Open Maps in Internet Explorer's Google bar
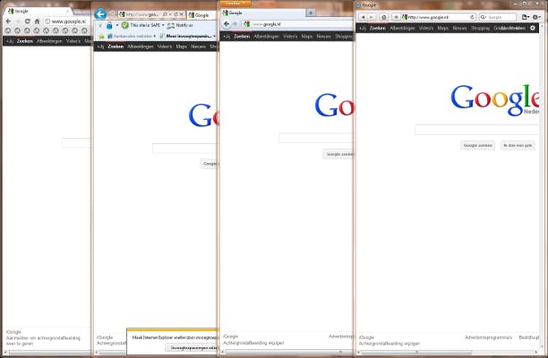Screen dimensions: 548x358 (x=181, y=47)
